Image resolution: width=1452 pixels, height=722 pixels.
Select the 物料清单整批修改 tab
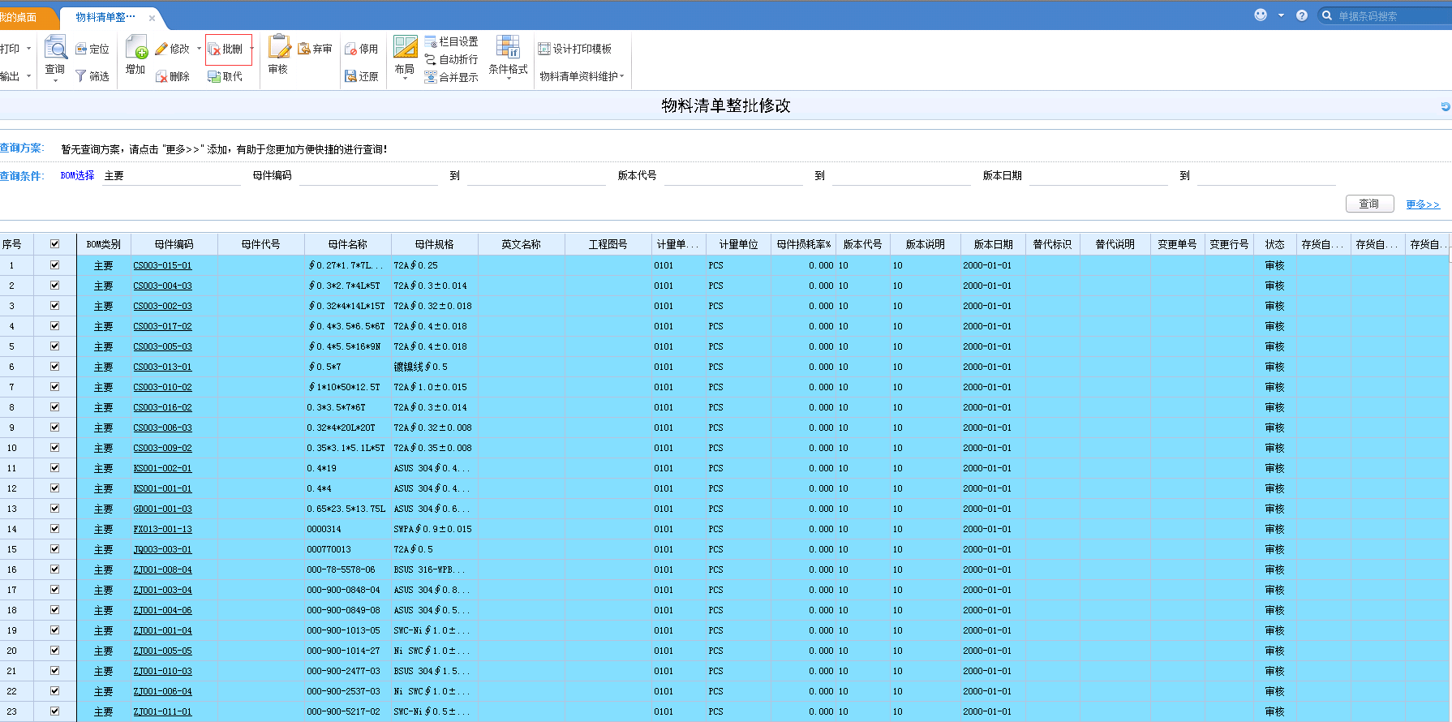click(105, 17)
